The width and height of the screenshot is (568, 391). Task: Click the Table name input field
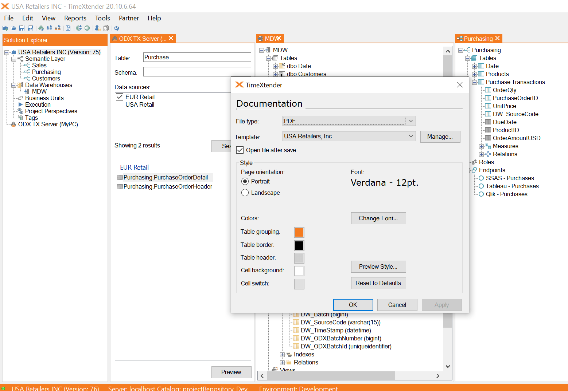tap(197, 57)
